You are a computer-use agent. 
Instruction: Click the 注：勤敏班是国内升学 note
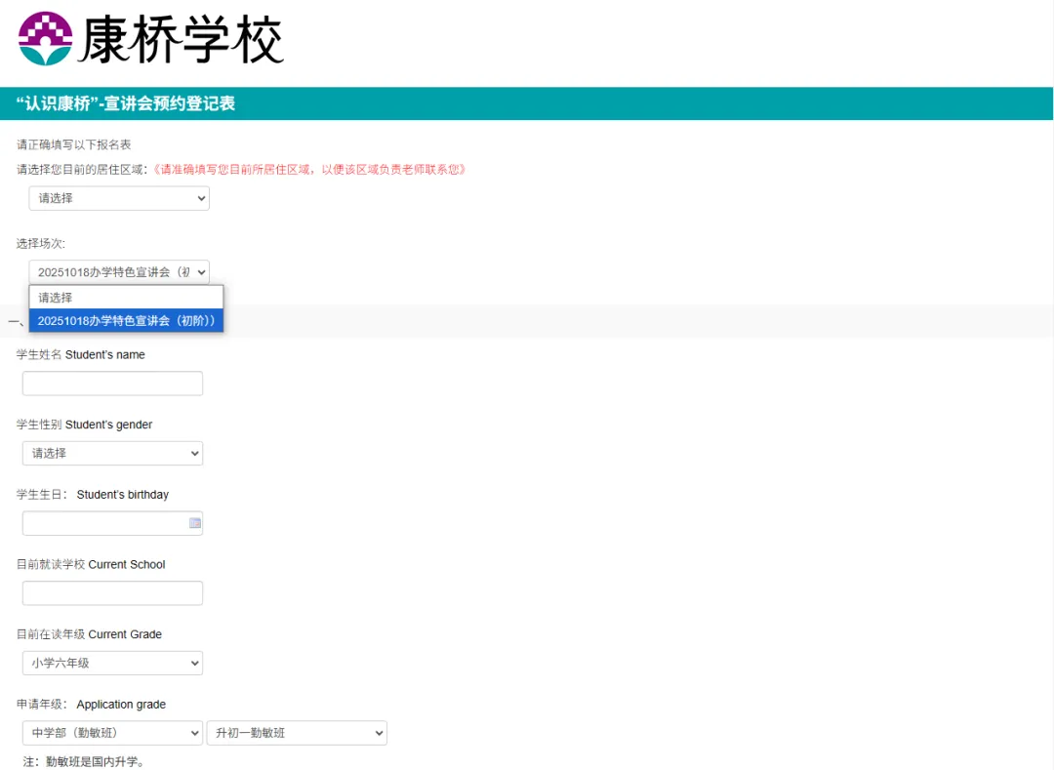(84, 761)
